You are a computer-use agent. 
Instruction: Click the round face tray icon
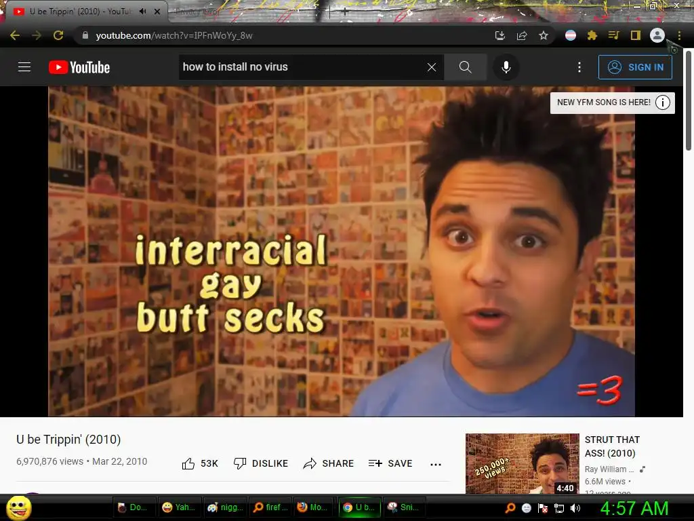526,508
